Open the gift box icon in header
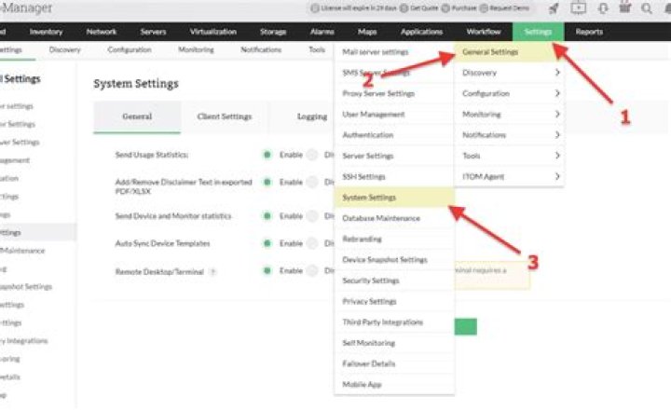Image resolution: width=671 pixels, height=411 pixels. tap(625, 7)
